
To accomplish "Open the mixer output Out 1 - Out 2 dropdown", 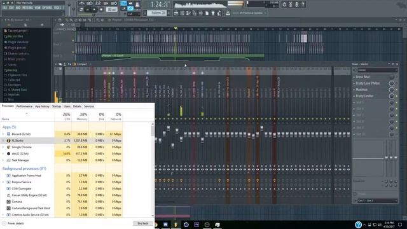I will click(377, 201).
